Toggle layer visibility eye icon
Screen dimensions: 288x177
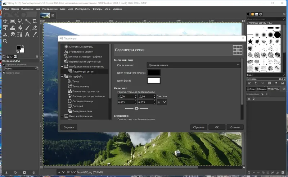(x=249, y=99)
